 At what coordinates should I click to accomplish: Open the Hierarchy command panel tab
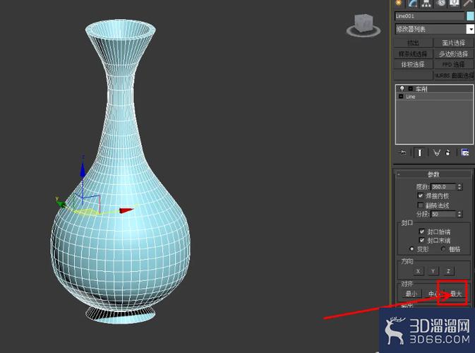click(x=426, y=3)
